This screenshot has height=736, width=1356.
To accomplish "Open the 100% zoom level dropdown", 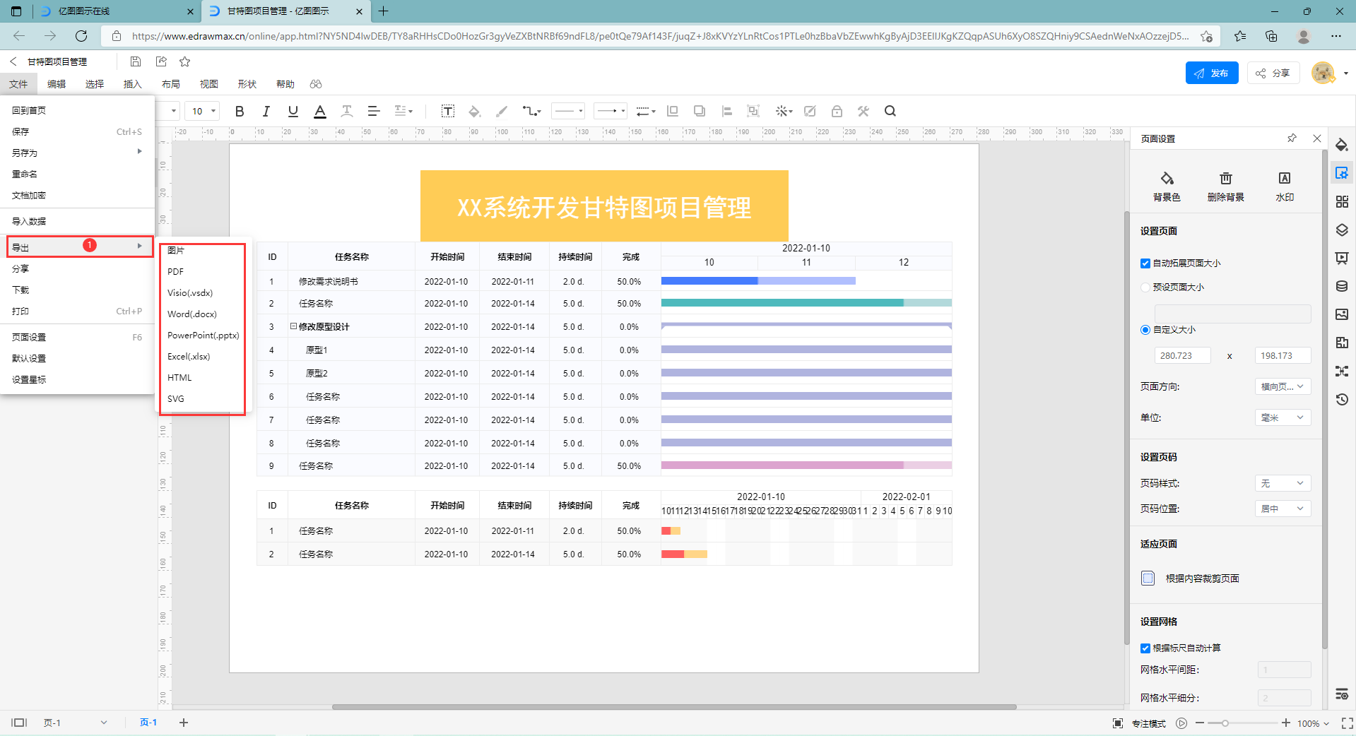I will (x=1313, y=723).
